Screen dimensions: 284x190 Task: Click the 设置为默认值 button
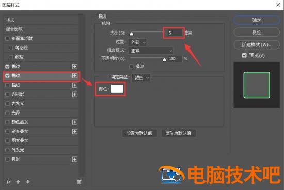pos(139,133)
